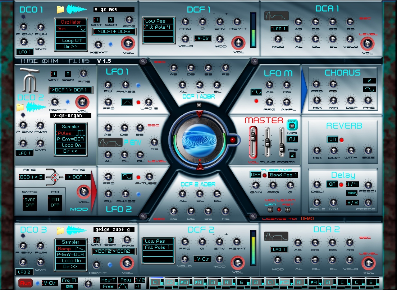
Task: Click the top red arrow on center orb
Action: pyautogui.click(x=200, y=114)
